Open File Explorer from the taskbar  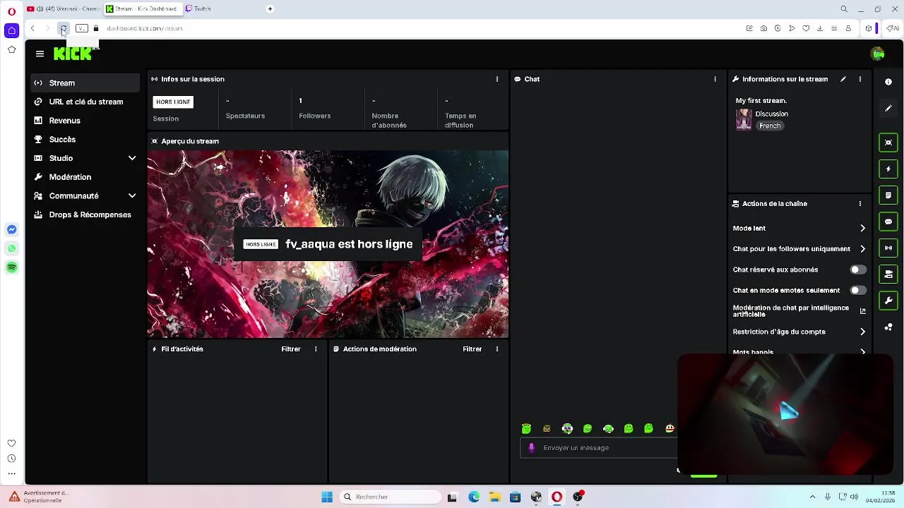point(494,497)
